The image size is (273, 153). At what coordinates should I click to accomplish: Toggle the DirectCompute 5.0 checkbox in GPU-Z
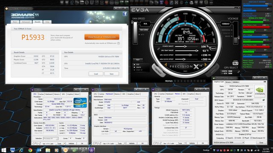tap(251, 138)
